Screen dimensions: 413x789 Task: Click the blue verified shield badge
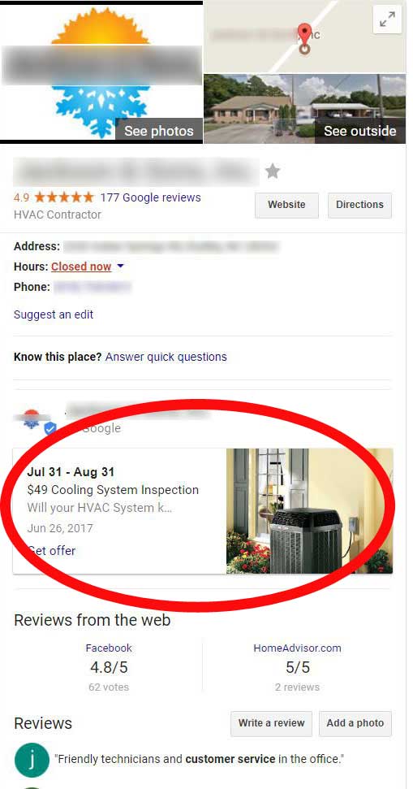49,429
